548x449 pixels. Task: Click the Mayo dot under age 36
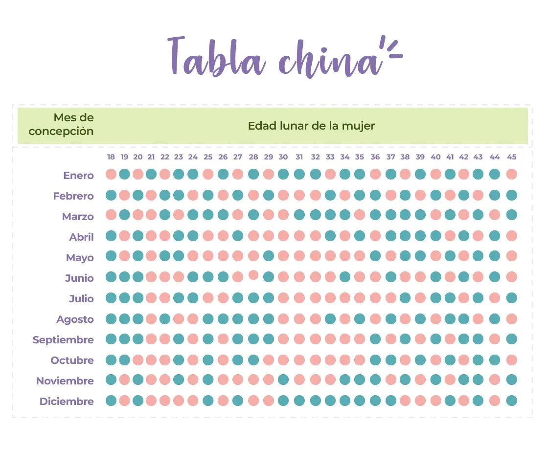[x=375, y=256]
